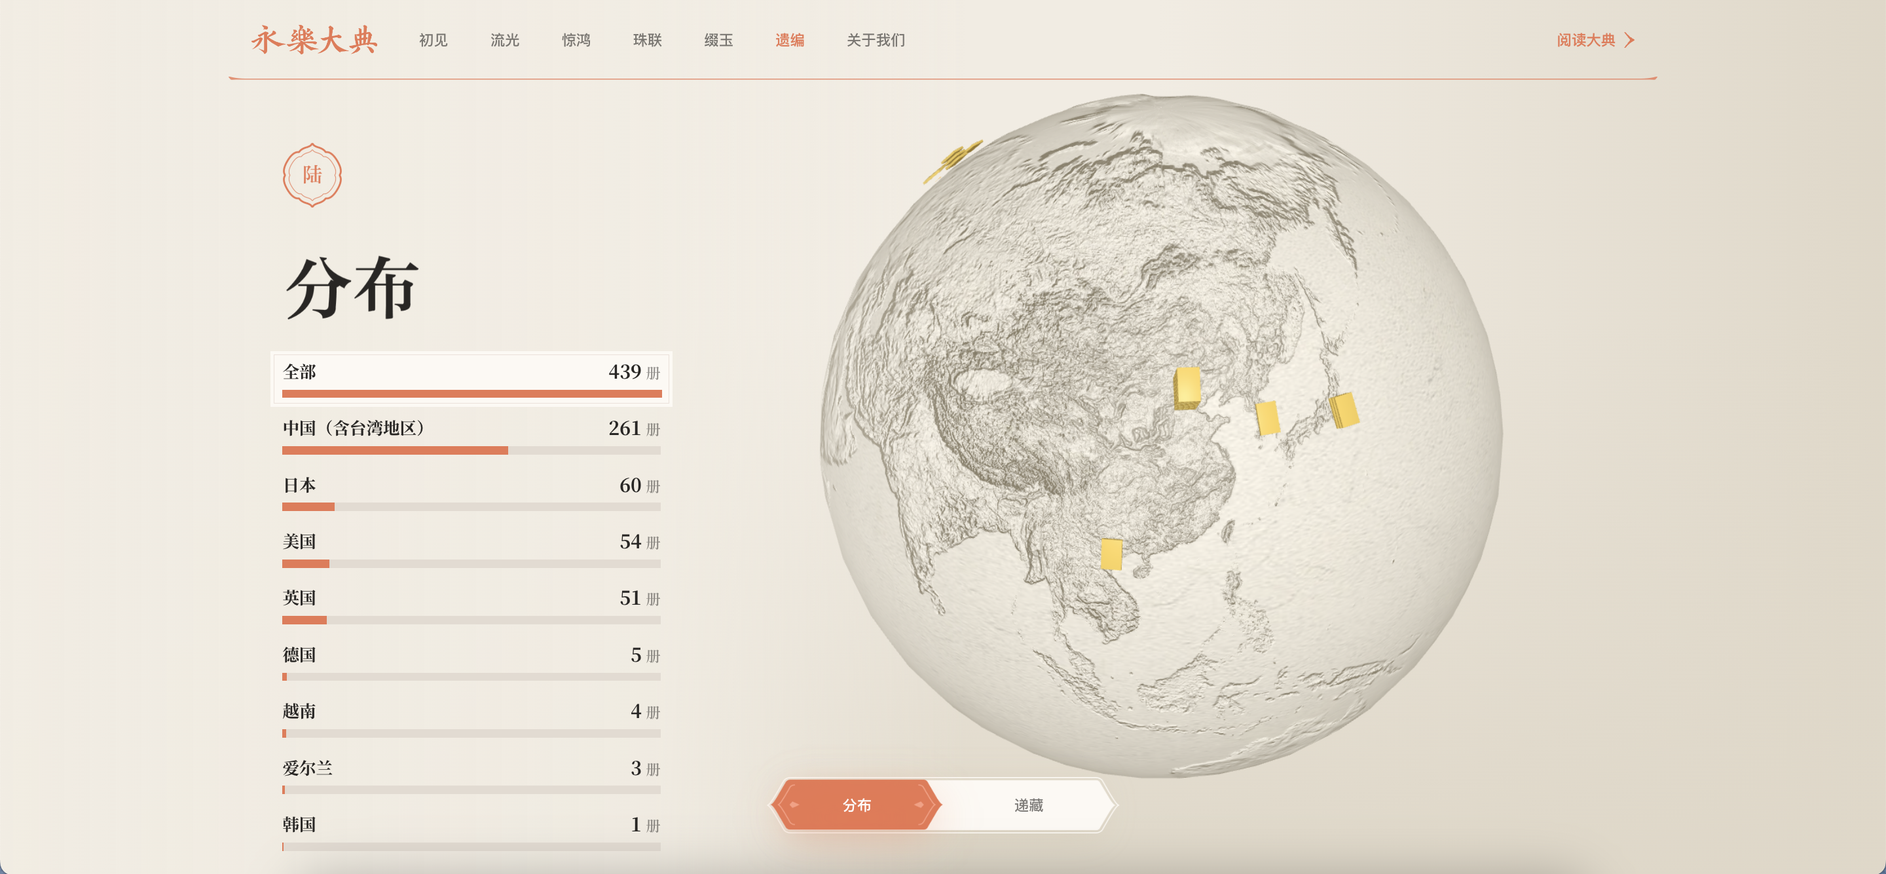Open the 珠联 nav tab
The width and height of the screenshot is (1886, 874).
pos(647,41)
